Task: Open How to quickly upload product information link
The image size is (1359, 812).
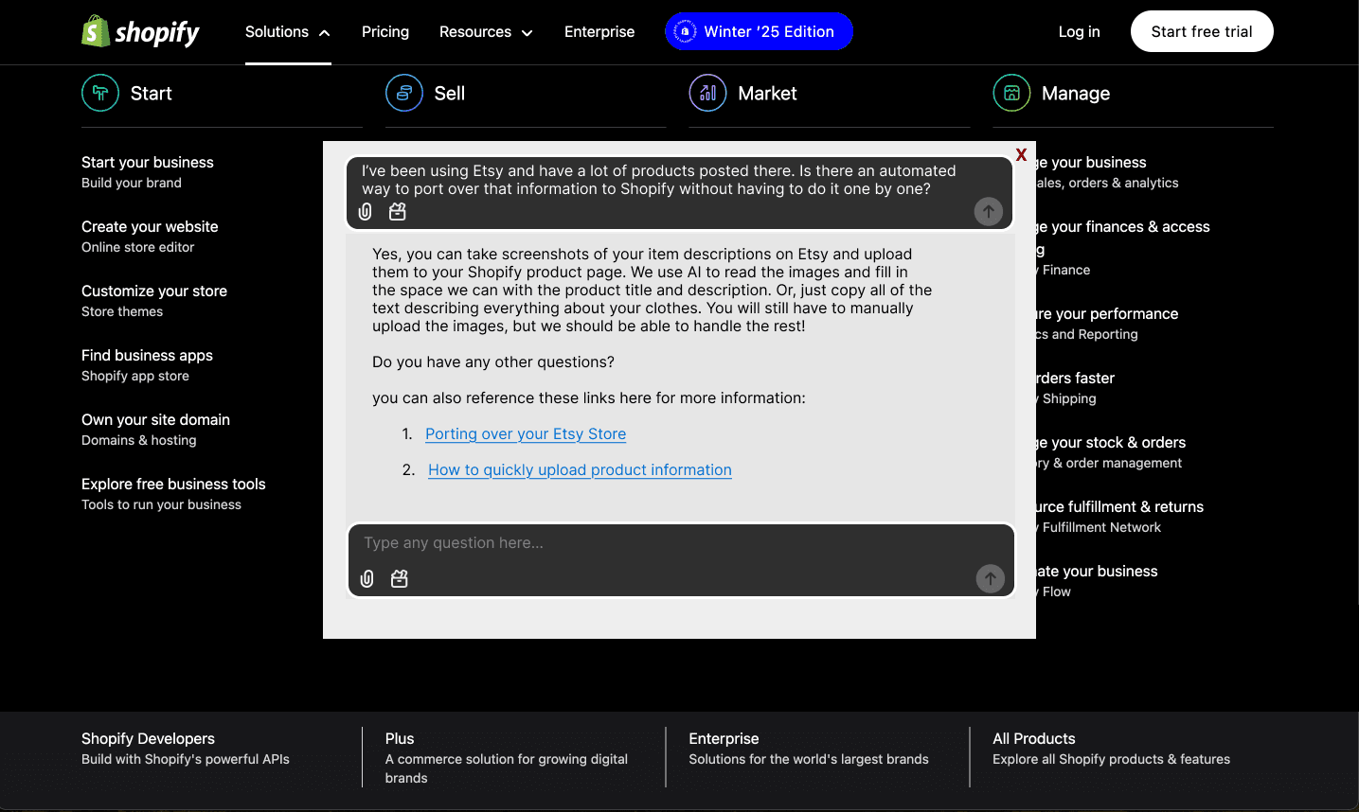Action: click(580, 469)
